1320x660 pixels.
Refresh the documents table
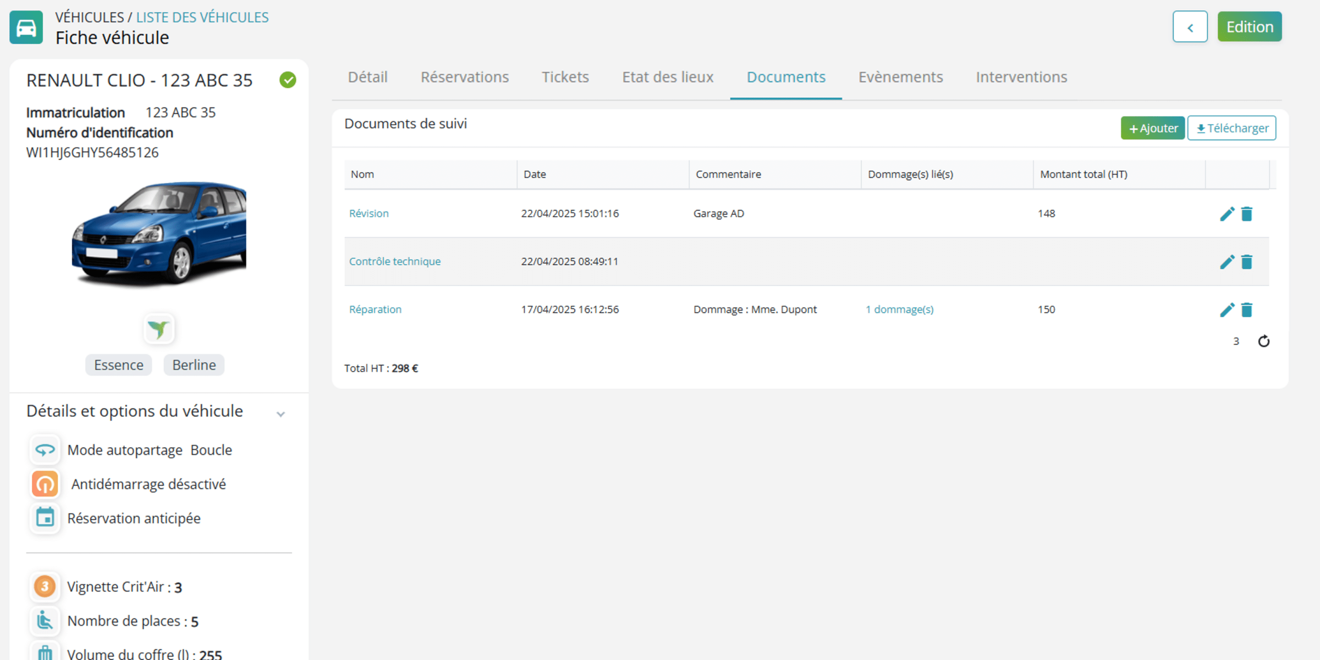coord(1264,341)
